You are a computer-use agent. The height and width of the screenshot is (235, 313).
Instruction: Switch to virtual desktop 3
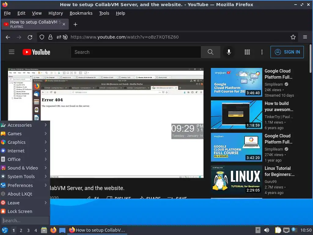click(28, 230)
